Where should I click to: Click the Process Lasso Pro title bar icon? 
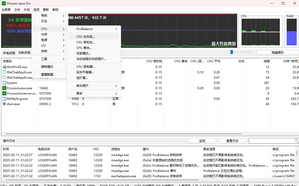(x=4, y=3)
